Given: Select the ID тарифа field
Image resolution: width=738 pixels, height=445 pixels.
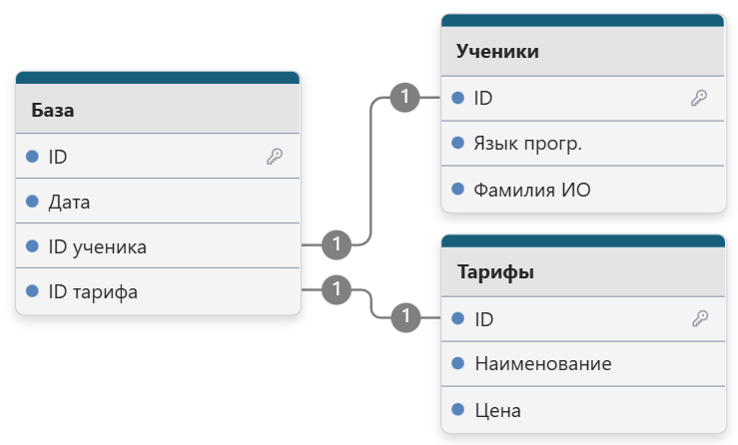Looking at the screenshot, I should [x=158, y=291].
